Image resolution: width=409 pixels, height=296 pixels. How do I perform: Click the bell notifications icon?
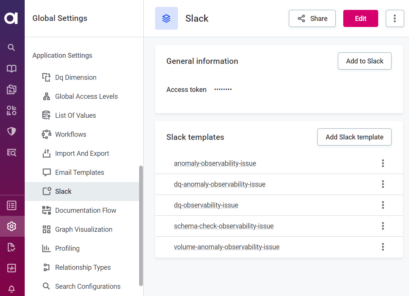tap(11, 289)
